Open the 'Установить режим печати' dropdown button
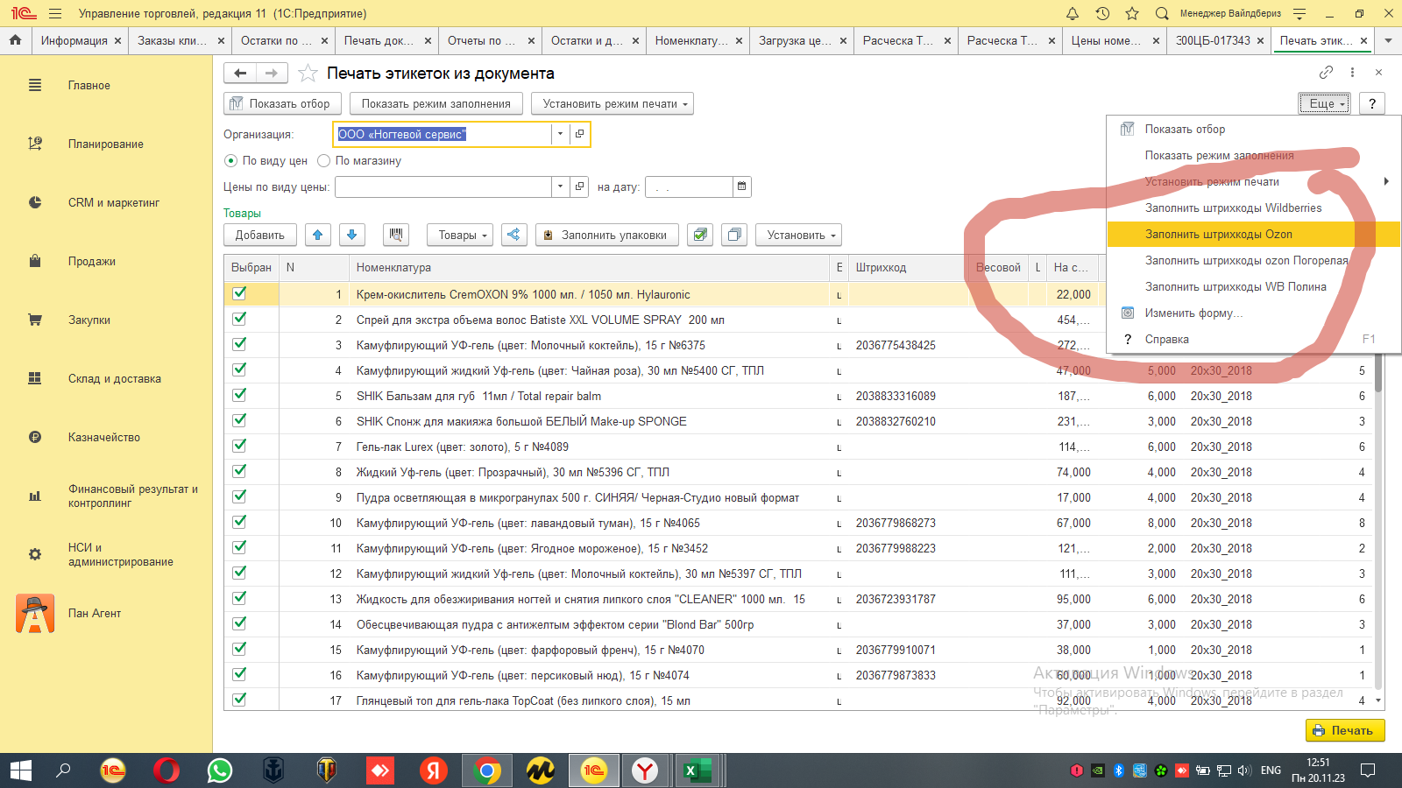Screen dimensions: 1402x788 click(x=612, y=103)
